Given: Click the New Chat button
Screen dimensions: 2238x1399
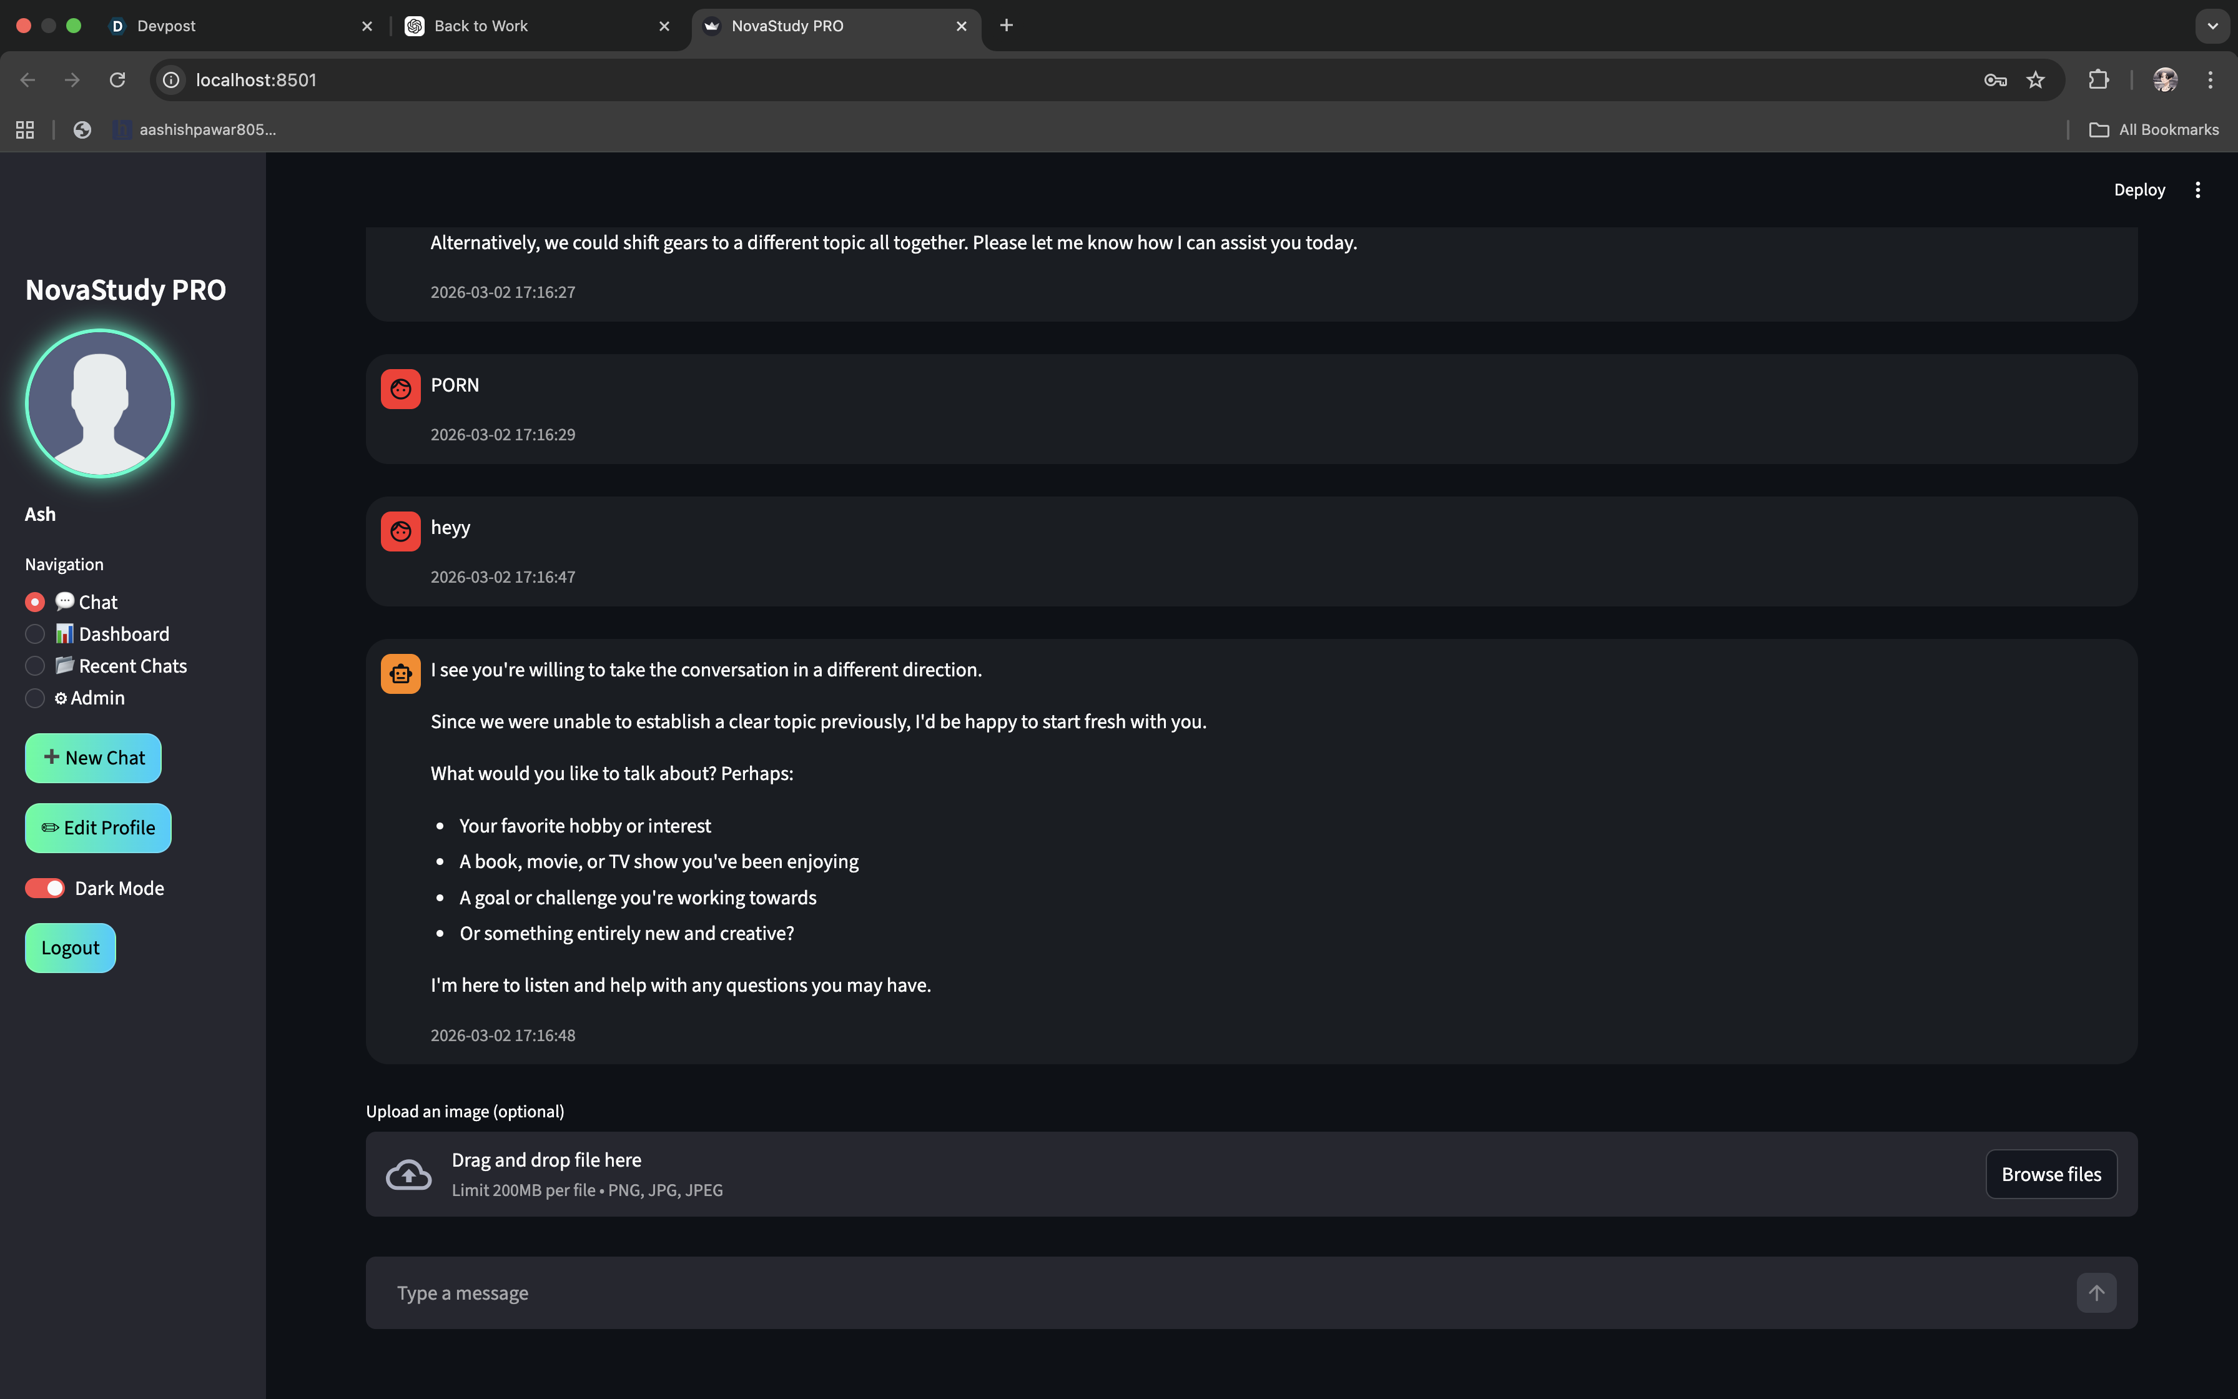Looking at the screenshot, I should pos(94,758).
